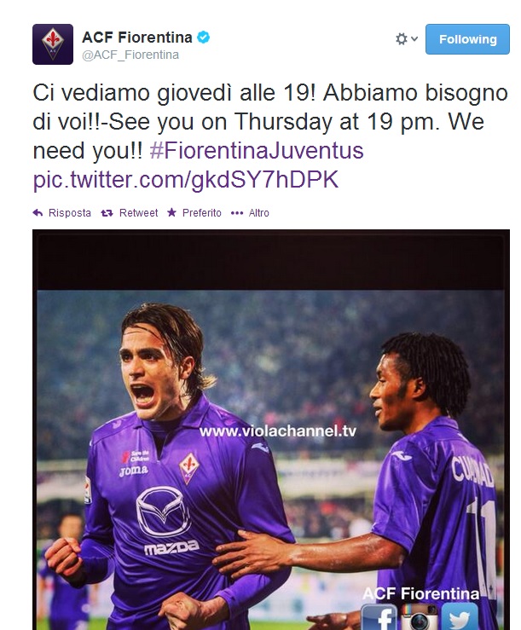
Task: Click the Altro more text
Action: (x=259, y=213)
